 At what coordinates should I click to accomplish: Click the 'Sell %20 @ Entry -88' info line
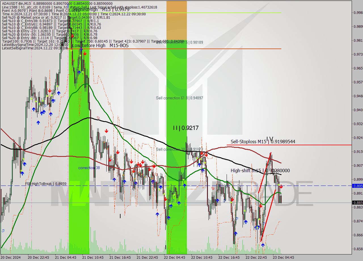tap(49, 38)
